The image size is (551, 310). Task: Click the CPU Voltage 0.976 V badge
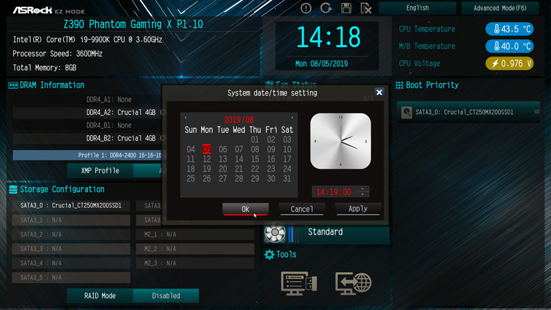pyautogui.click(x=510, y=63)
